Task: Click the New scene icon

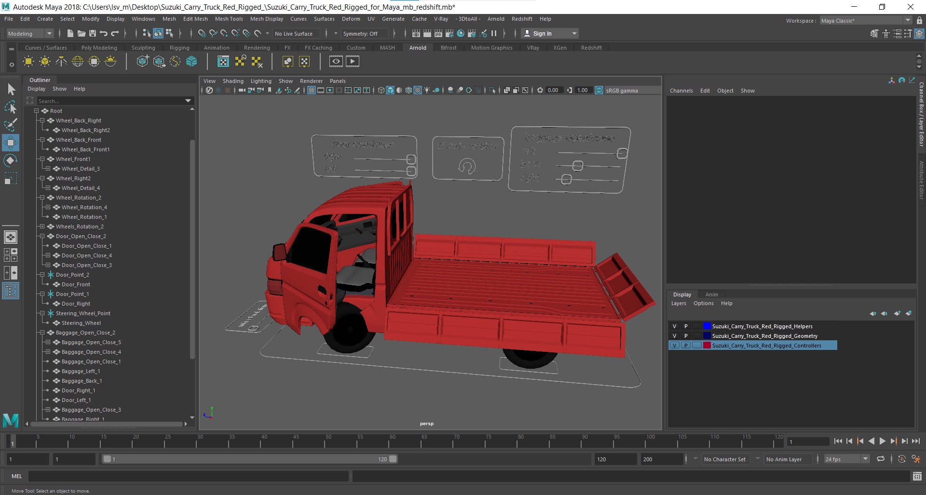Action: pyautogui.click(x=70, y=33)
